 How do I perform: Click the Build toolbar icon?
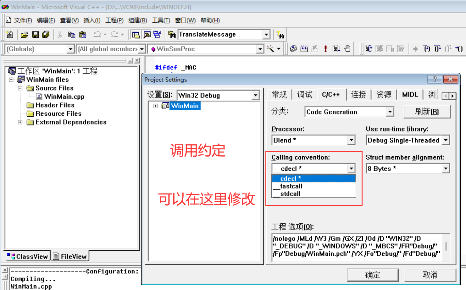tap(304, 49)
